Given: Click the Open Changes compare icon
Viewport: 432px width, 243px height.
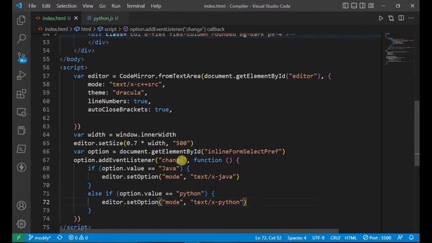Looking at the screenshot, I should tap(391, 18).
